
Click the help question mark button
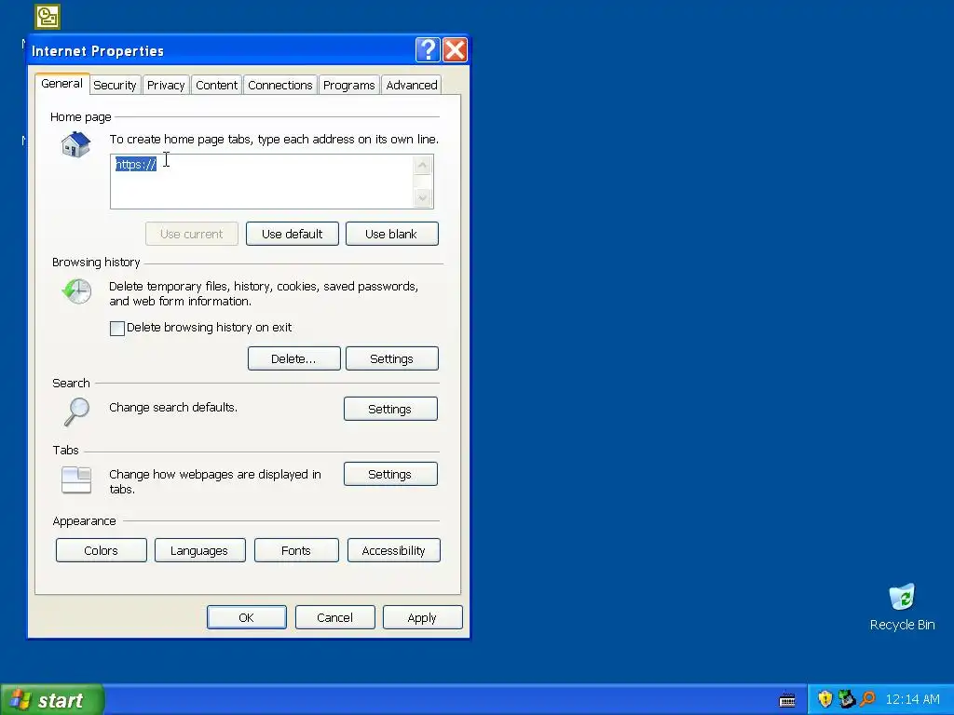click(x=428, y=50)
